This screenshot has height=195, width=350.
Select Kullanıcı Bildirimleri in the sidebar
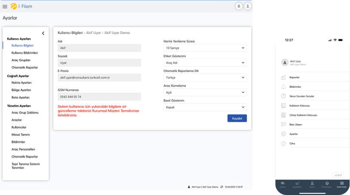pos(25,53)
